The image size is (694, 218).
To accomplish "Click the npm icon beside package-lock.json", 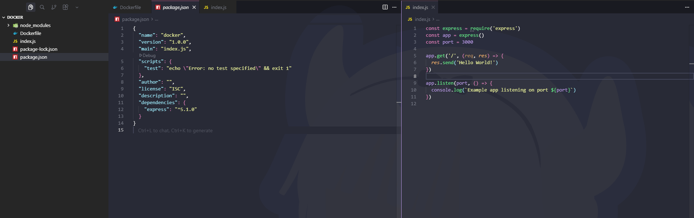I will (15, 49).
